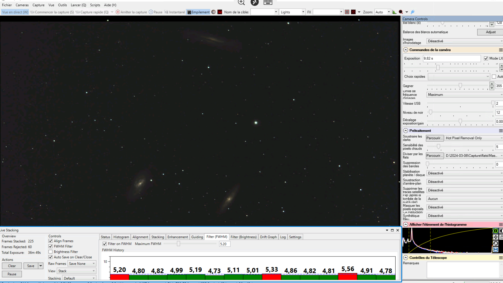Toggle Auto Save on Clear/Close checkbox
Screen dimensions: 503x283
[51, 257]
